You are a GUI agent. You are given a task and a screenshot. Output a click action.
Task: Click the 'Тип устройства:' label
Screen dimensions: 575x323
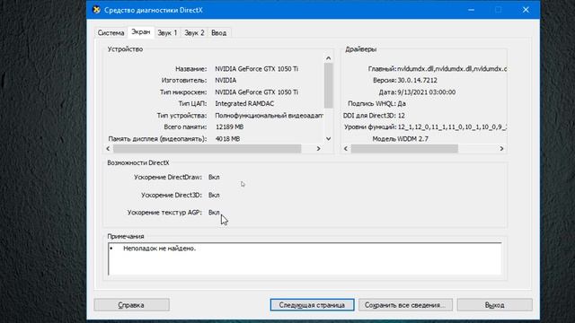tap(181, 116)
